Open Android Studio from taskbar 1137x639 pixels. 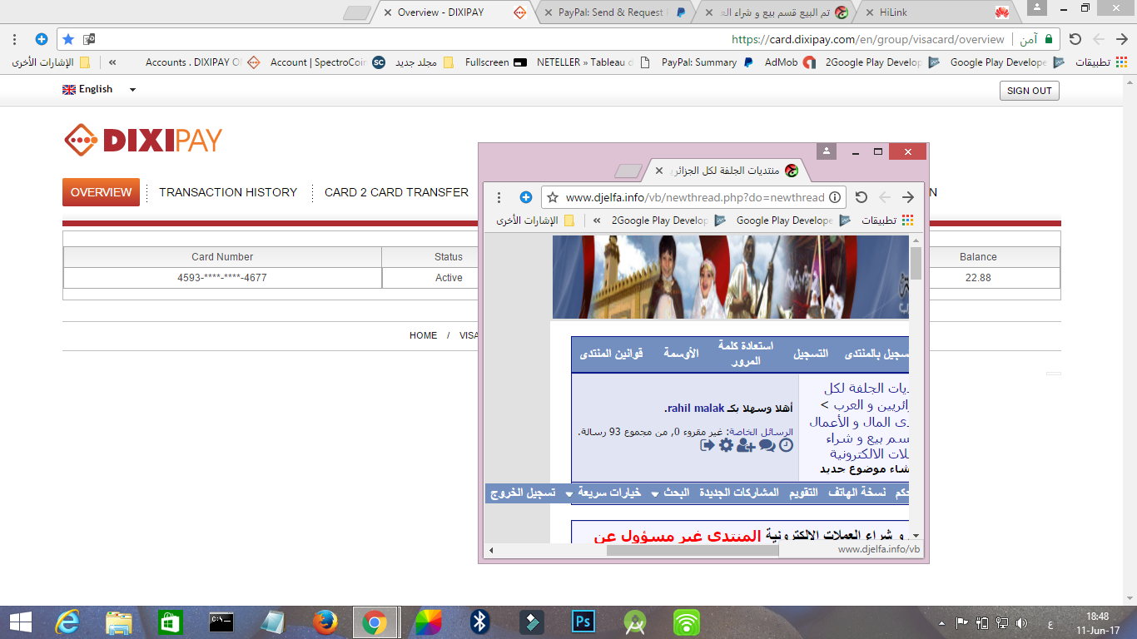point(635,622)
